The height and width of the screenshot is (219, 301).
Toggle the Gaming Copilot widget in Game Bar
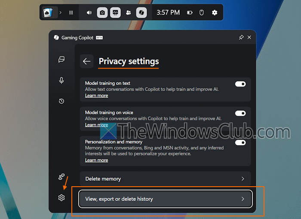pyautogui.click(x=141, y=13)
